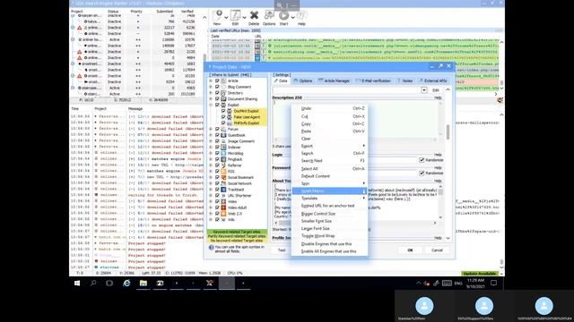The width and height of the screenshot is (574, 322).
Task: Toggle Randomize checkbox for Login
Action: (422, 160)
